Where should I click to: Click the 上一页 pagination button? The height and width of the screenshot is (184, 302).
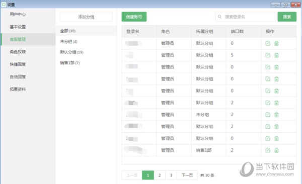[132, 175]
